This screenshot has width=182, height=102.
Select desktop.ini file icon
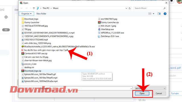click(x=23, y=67)
